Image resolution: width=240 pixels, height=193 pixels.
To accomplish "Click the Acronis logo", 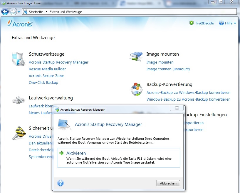I will (x=20, y=24).
